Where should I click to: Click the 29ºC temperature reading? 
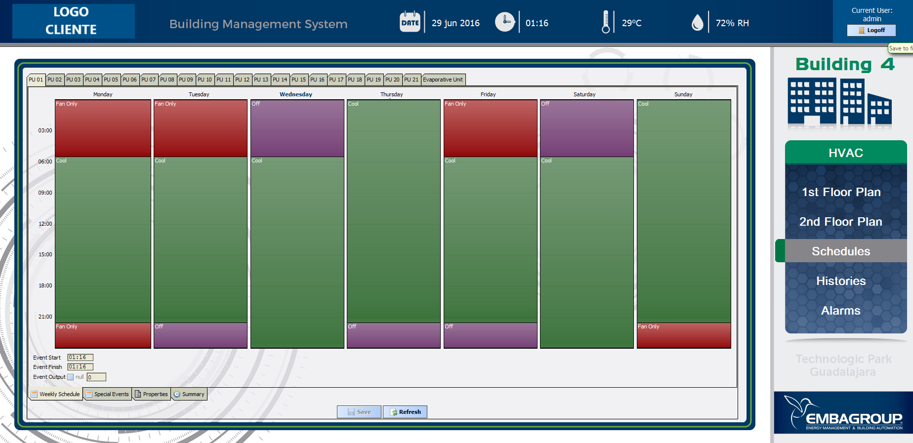tap(631, 23)
